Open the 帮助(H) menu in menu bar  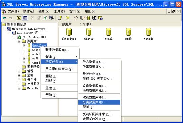90,11
